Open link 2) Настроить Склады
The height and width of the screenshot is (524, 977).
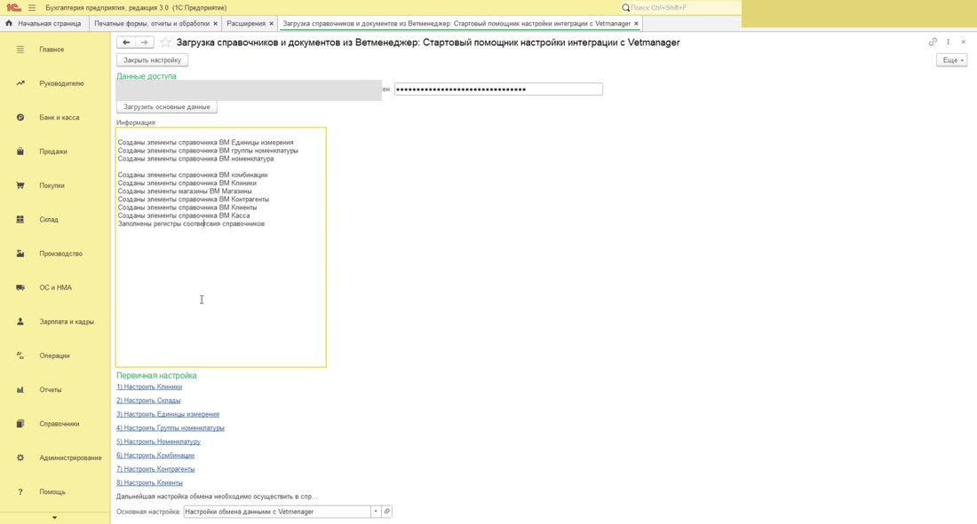tap(148, 400)
